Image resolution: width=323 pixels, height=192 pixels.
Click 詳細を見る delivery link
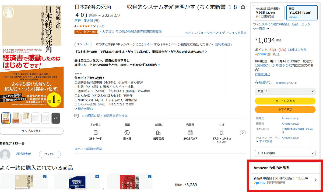263,74
